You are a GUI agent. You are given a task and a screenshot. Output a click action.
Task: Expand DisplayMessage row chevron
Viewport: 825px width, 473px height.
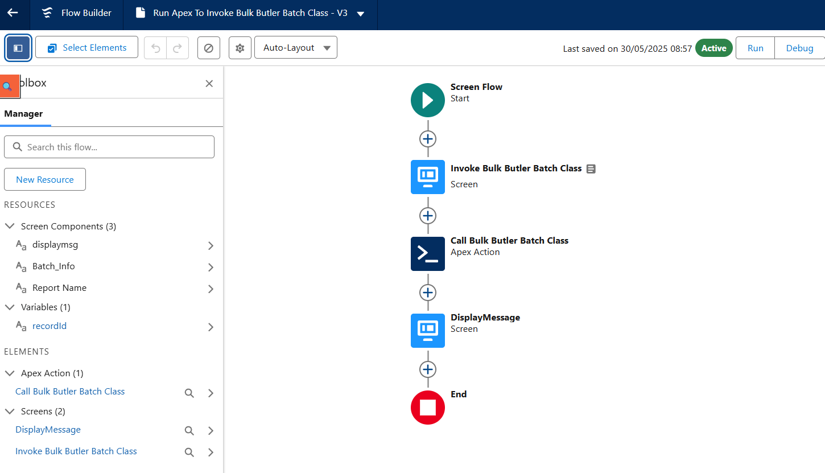click(x=211, y=431)
